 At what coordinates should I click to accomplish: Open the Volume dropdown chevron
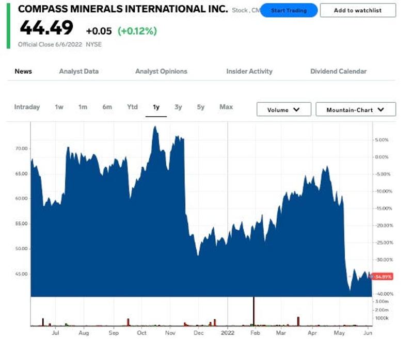297,109
